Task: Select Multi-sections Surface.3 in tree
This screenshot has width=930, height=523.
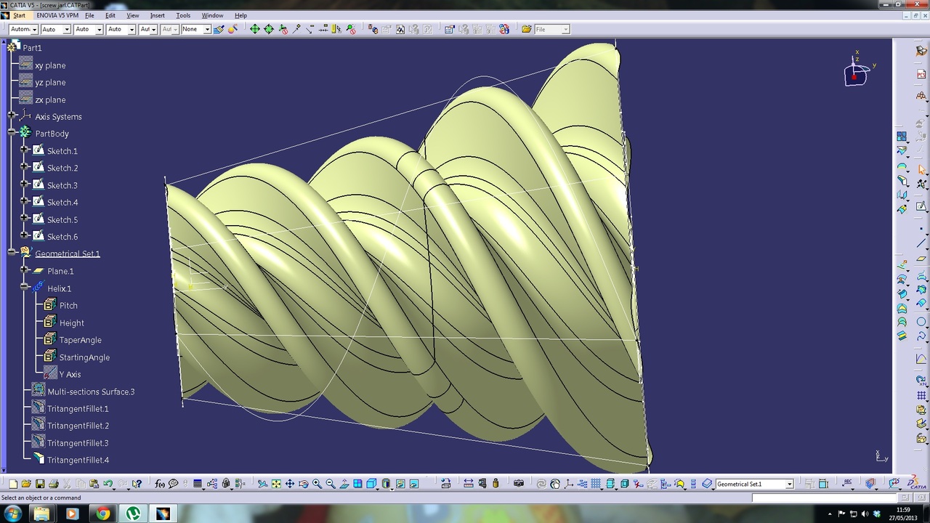Action: click(91, 392)
